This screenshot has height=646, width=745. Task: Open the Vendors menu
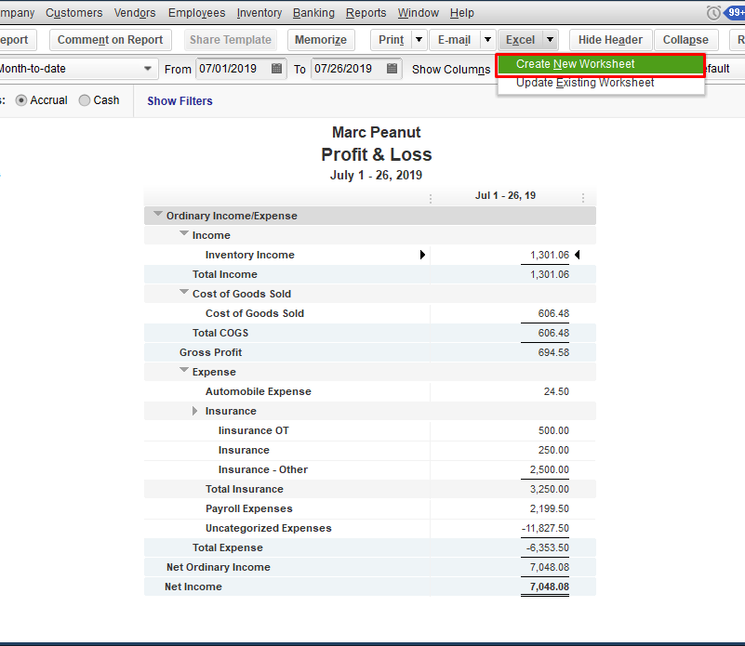click(x=135, y=13)
